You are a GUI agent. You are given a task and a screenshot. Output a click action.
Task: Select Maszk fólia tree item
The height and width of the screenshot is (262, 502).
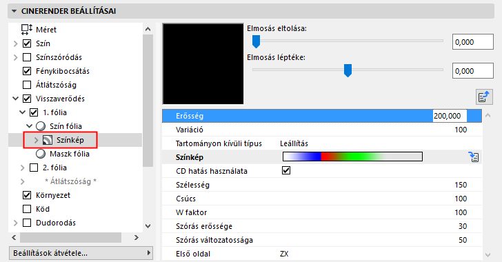(70, 154)
